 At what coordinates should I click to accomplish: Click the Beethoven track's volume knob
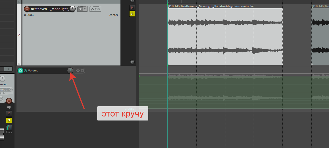72,9
